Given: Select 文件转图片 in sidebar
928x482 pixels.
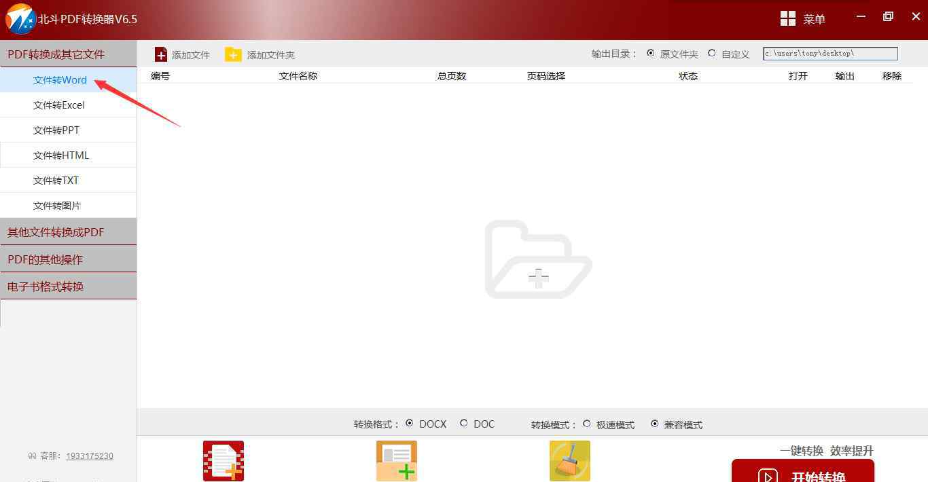Looking at the screenshot, I should pyautogui.click(x=68, y=206).
